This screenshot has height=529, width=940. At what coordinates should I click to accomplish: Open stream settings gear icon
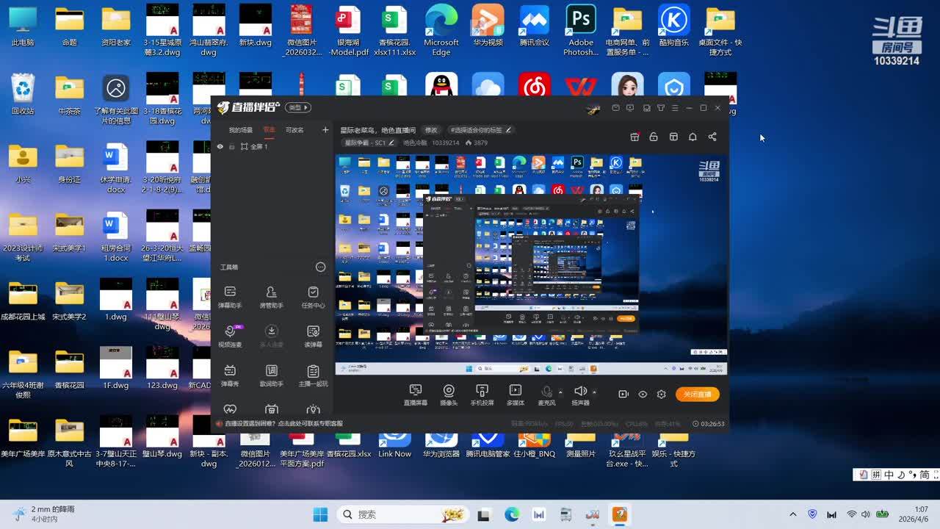click(x=661, y=395)
